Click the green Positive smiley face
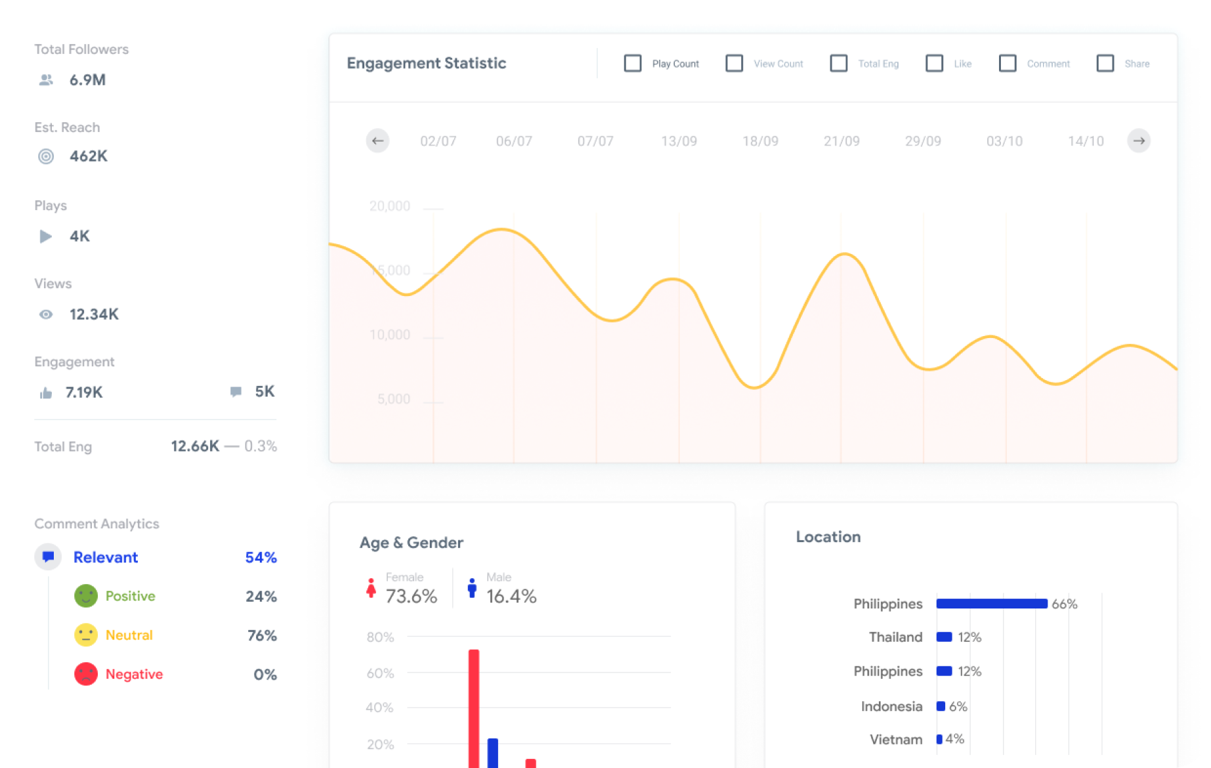 pos(86,596)
